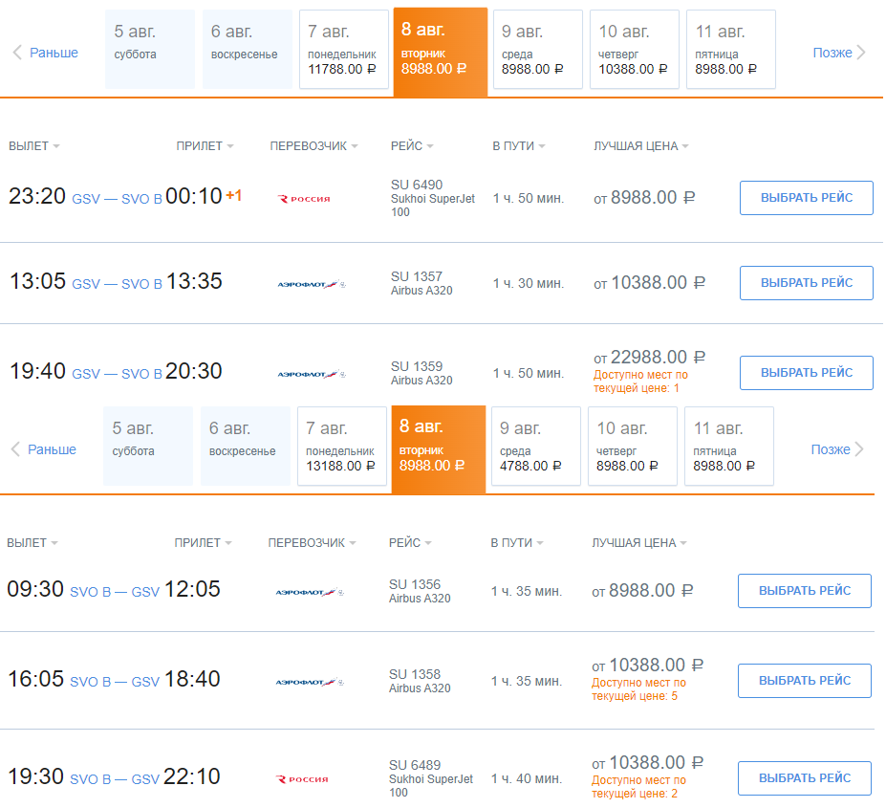Choose the 23:20 flight SU 6490
This screenshot has height=808, width=886.
807,198
